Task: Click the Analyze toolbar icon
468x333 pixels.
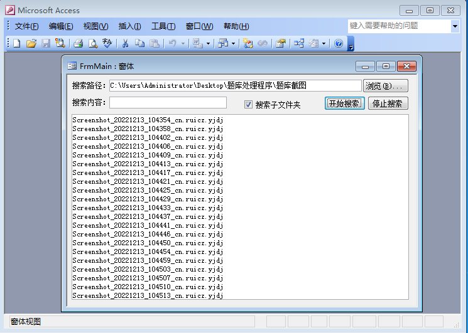Action: pos(223,43)
